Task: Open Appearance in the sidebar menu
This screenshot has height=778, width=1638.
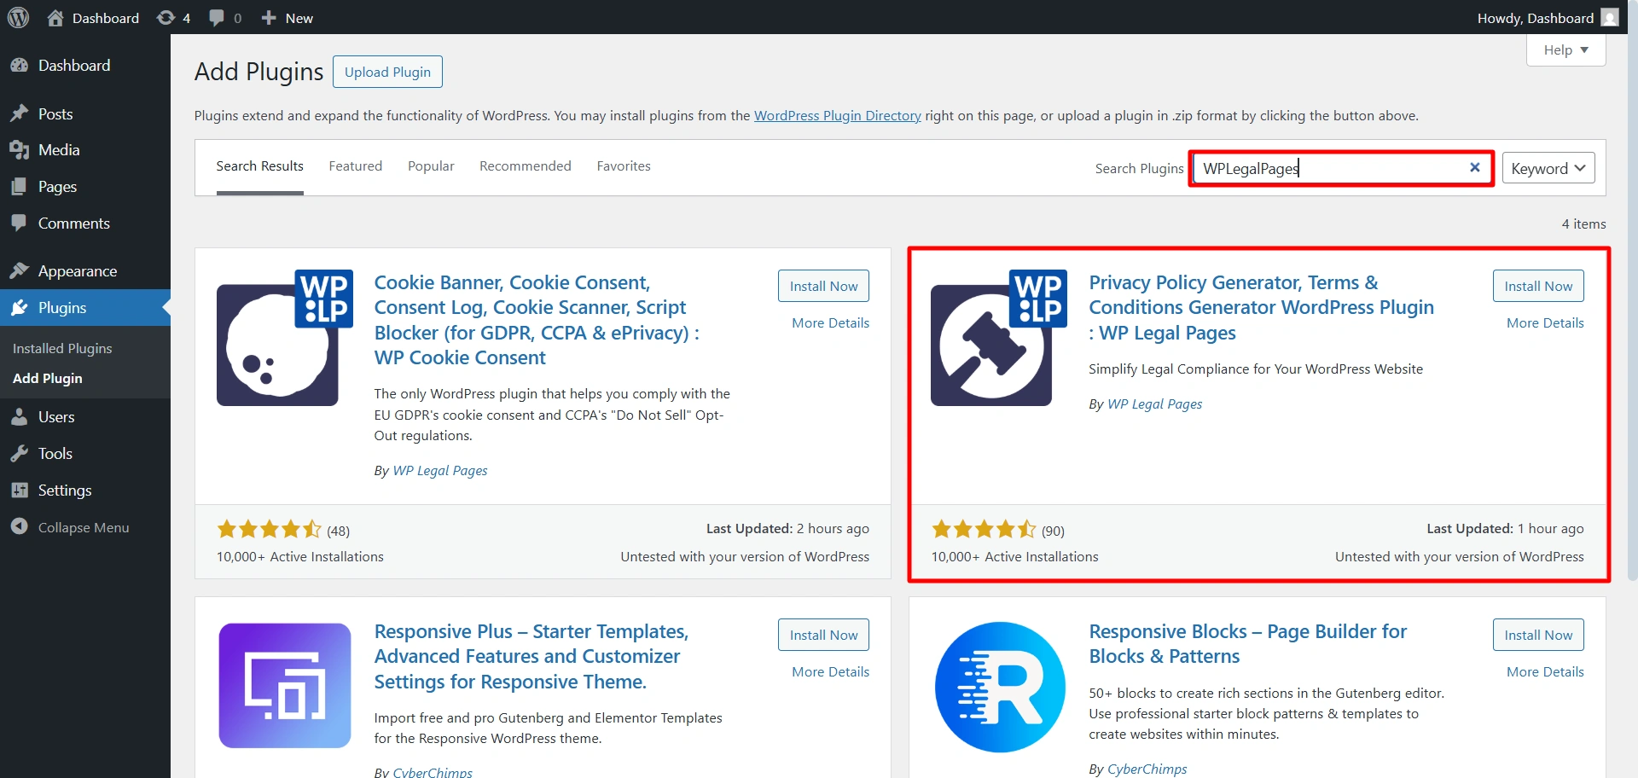Action: [77, 271]
